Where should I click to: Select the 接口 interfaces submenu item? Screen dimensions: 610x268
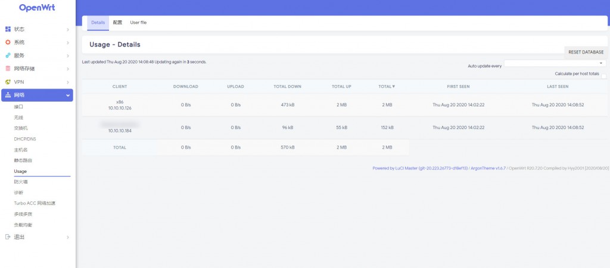[x=18, y=106]
